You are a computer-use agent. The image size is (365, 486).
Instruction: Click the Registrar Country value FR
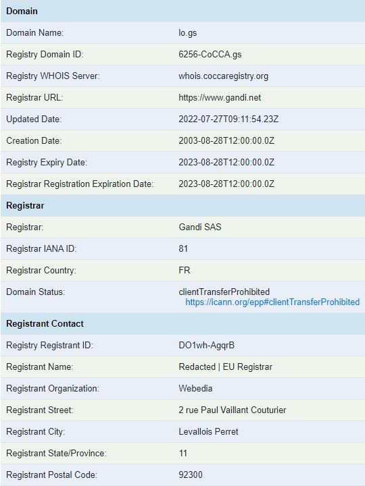click(184, 270)
